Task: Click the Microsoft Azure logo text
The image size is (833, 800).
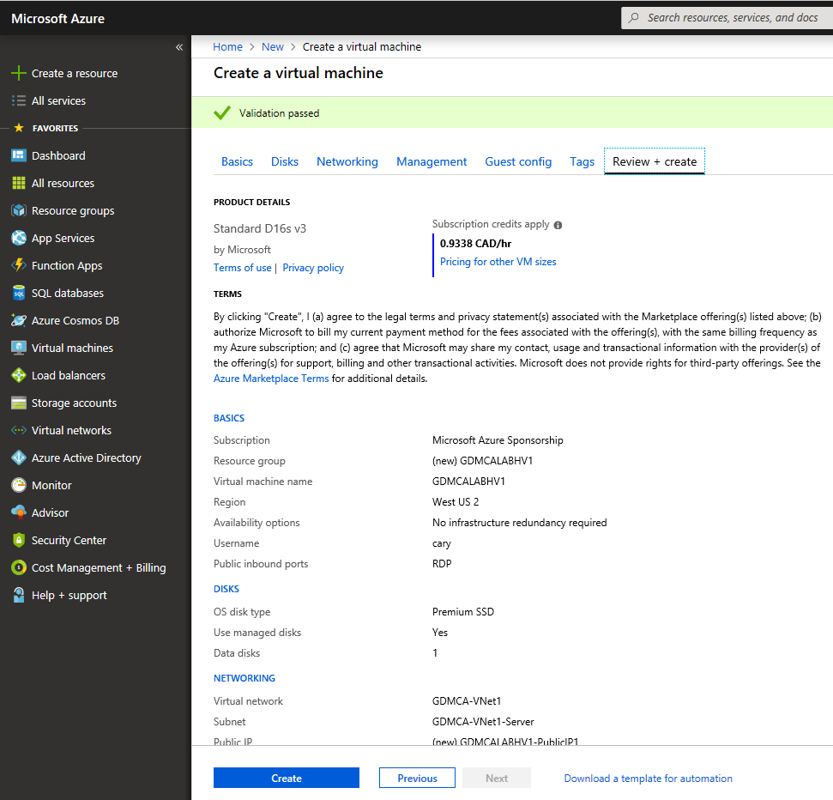Action: pyautogui.click(x=57, y=19)
